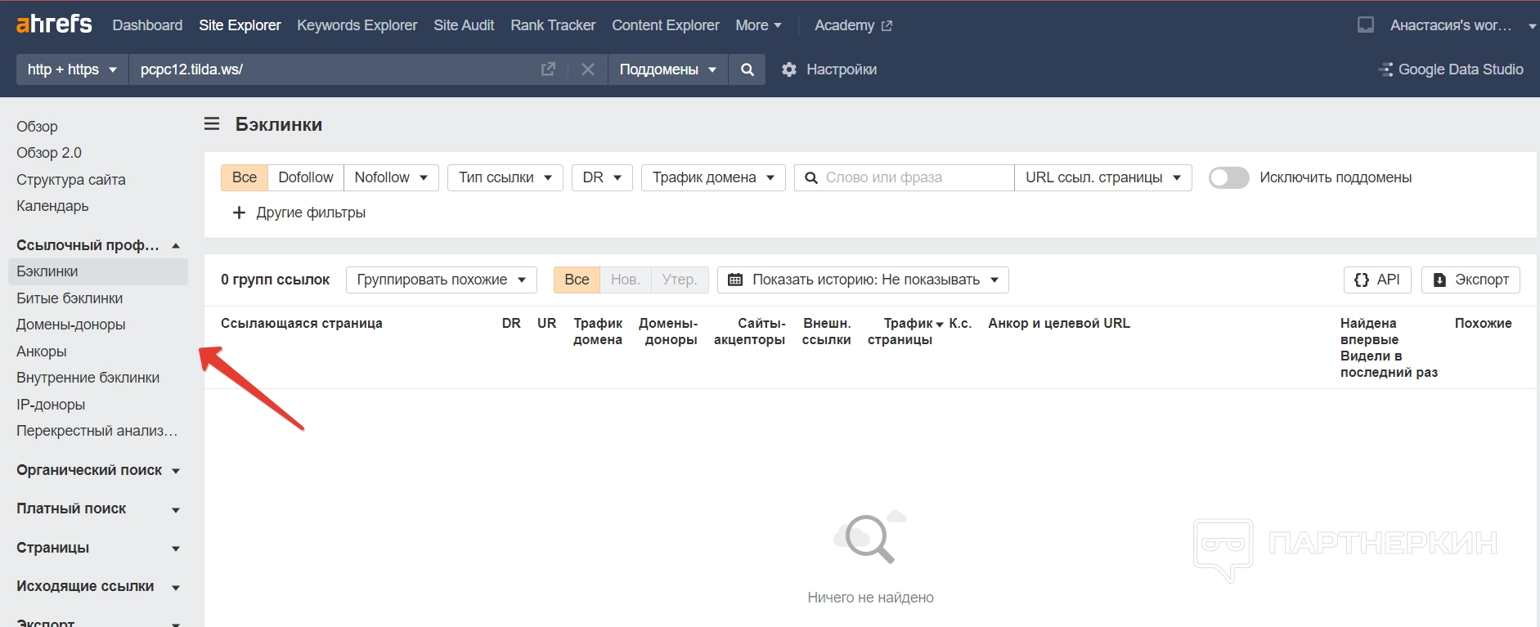Clear the URL field with the X icon

click(x=588, y=69)
